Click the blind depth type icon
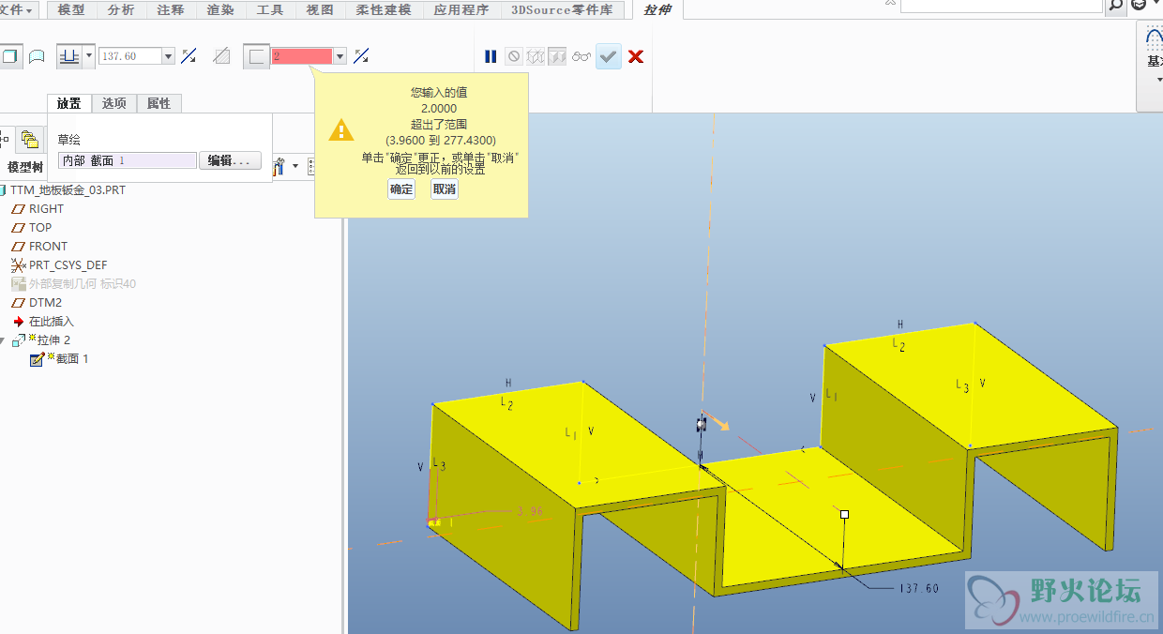1163x634 pixels. coord(69,56)
